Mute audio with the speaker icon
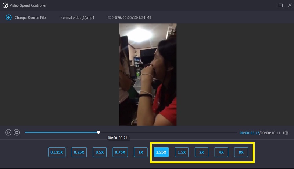 286,132
